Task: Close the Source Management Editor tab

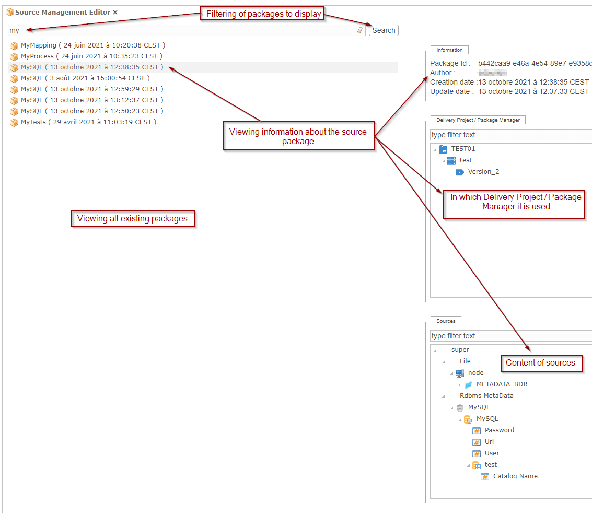Action: click(x=114, y=12)
